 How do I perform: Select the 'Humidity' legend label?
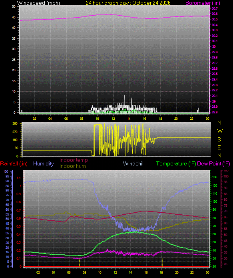coord(44,163)
